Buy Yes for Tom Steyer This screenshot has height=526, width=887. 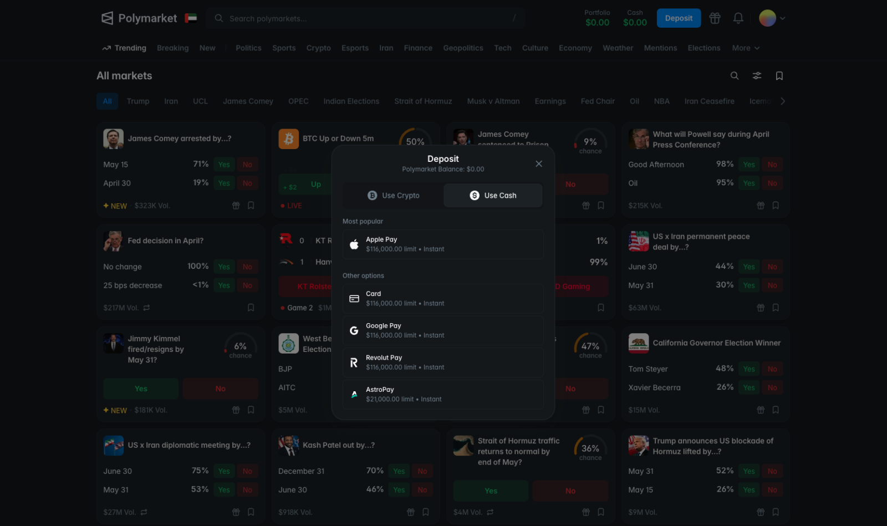[x=749, y=369]
